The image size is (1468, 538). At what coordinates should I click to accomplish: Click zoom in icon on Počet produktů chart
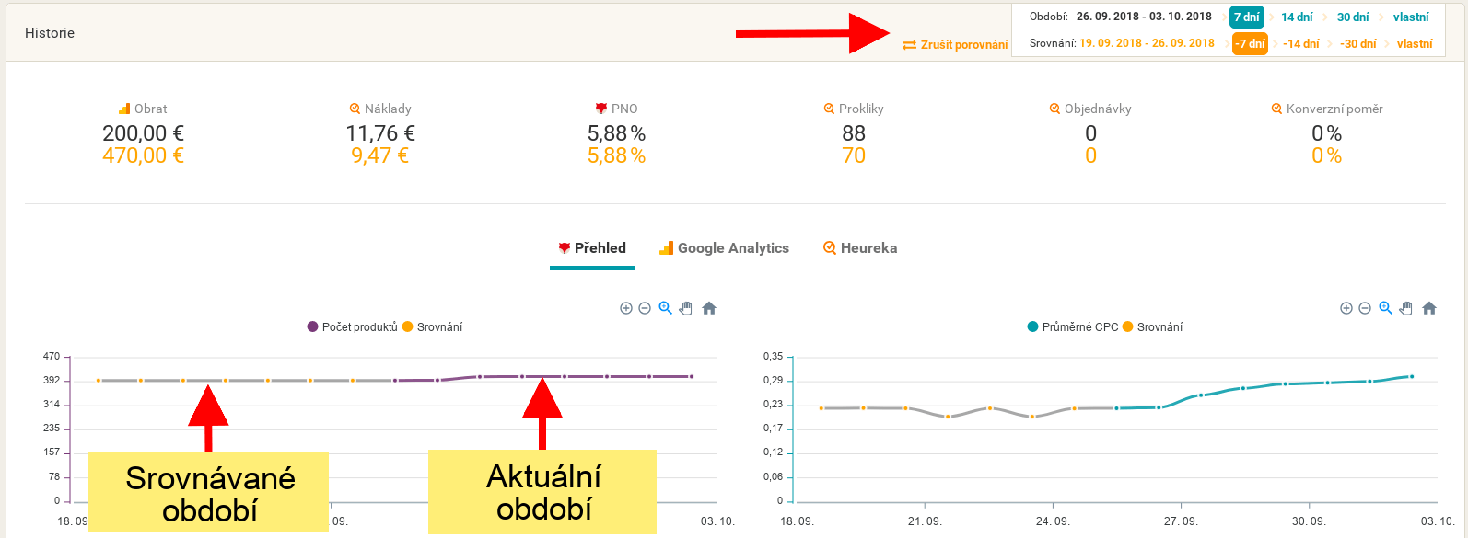tap(626, 308)
